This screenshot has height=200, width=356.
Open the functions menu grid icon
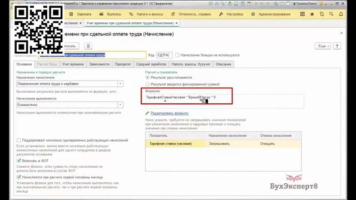[x=302, y=14]
